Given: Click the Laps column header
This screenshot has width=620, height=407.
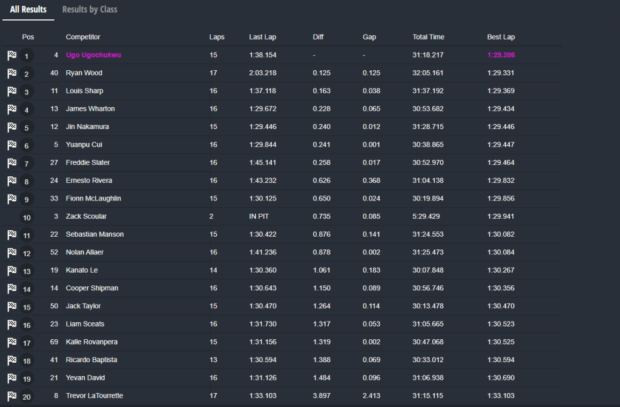Looking at the screenshot, I should click(x=217, y=37).
